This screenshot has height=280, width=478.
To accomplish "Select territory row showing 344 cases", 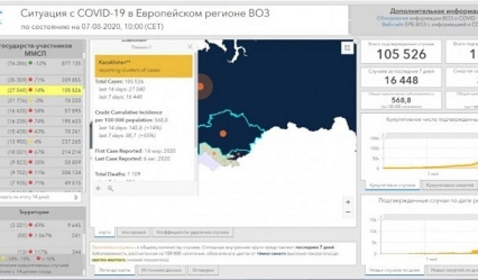I will pos(41,252).
